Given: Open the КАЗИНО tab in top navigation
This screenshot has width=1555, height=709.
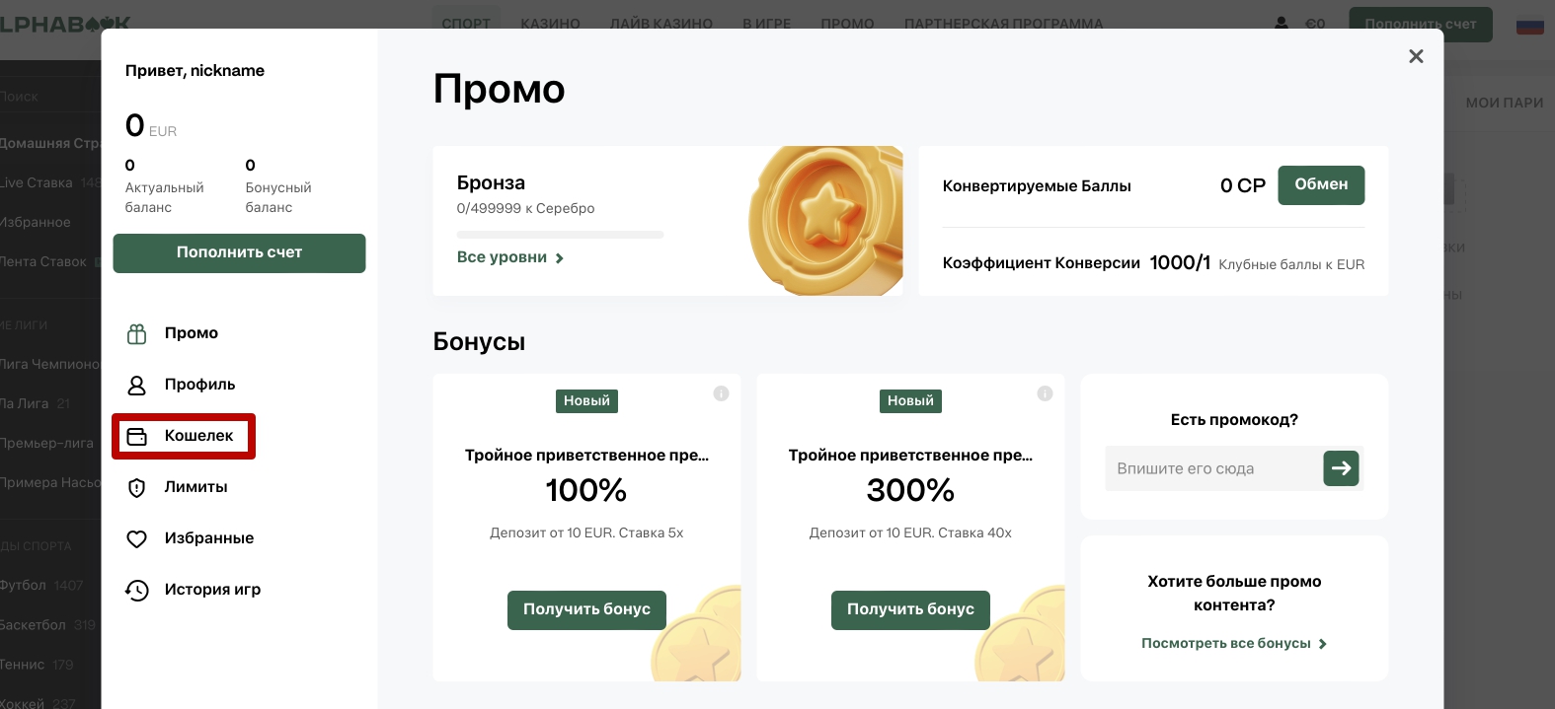Looking at the screenshot, I should (x=550, y=24).
